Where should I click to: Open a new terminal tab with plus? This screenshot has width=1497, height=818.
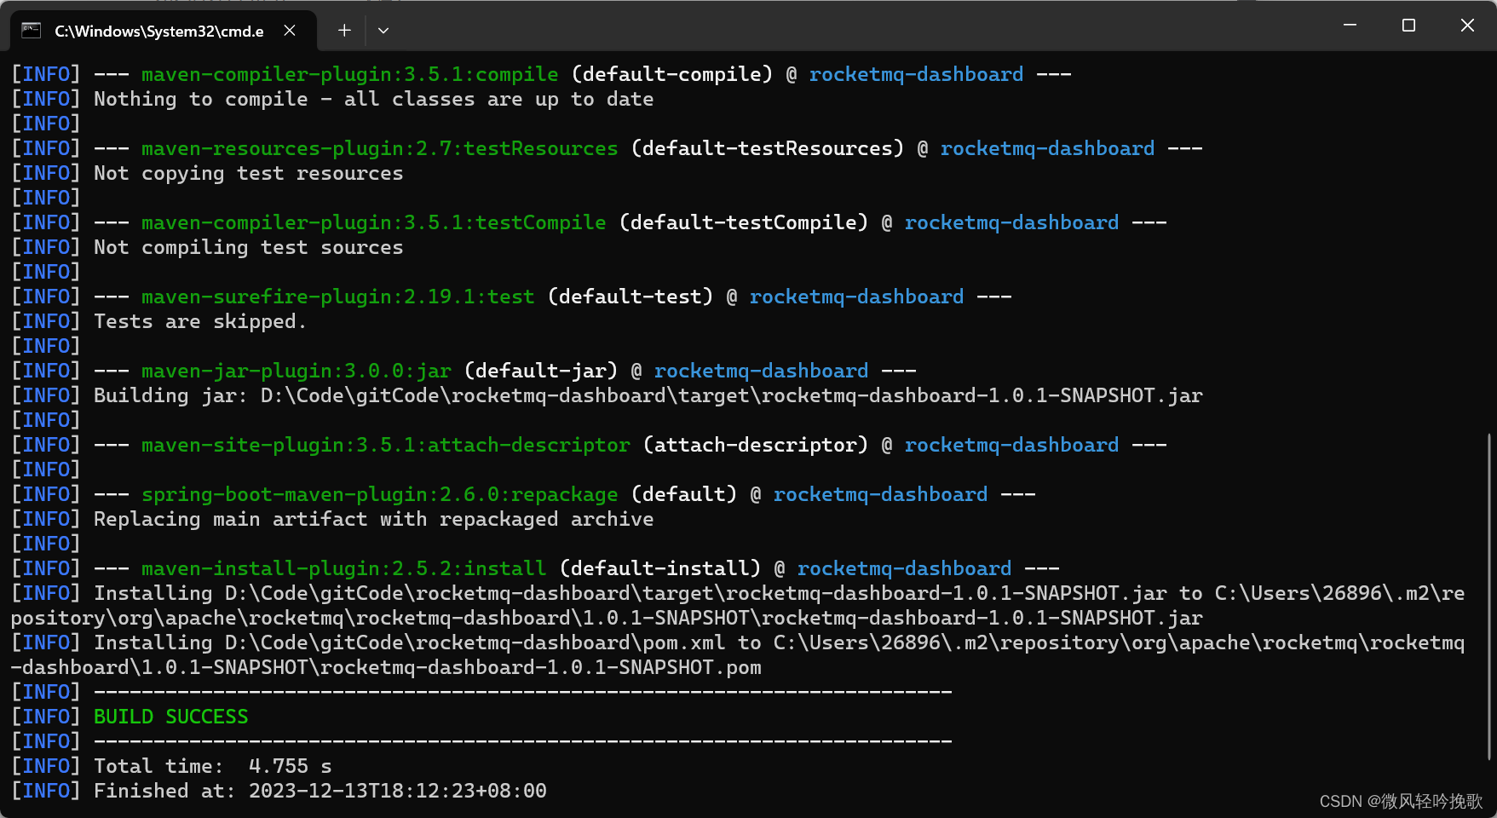(344, 31)
